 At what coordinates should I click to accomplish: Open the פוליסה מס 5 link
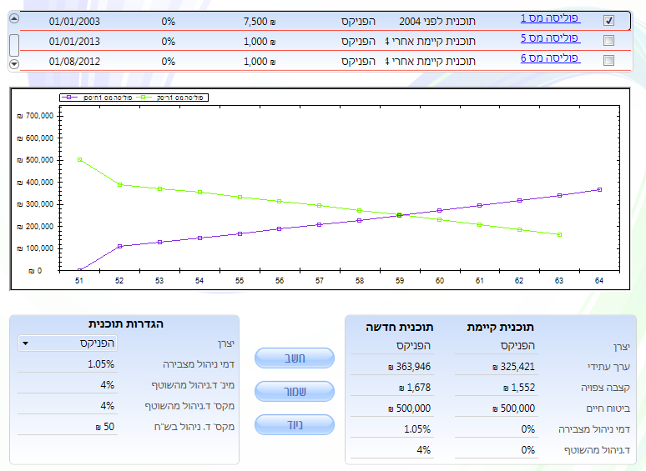pos(550,38)
